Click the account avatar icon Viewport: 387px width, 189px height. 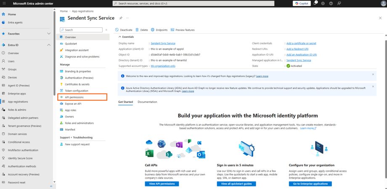383,3
